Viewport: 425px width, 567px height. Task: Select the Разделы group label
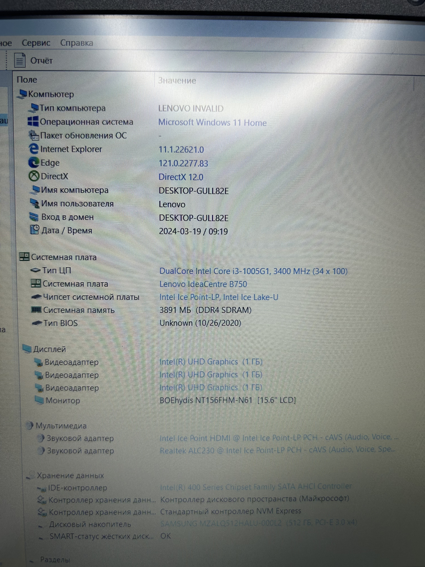pyautogui.click(x=55, y=560)
